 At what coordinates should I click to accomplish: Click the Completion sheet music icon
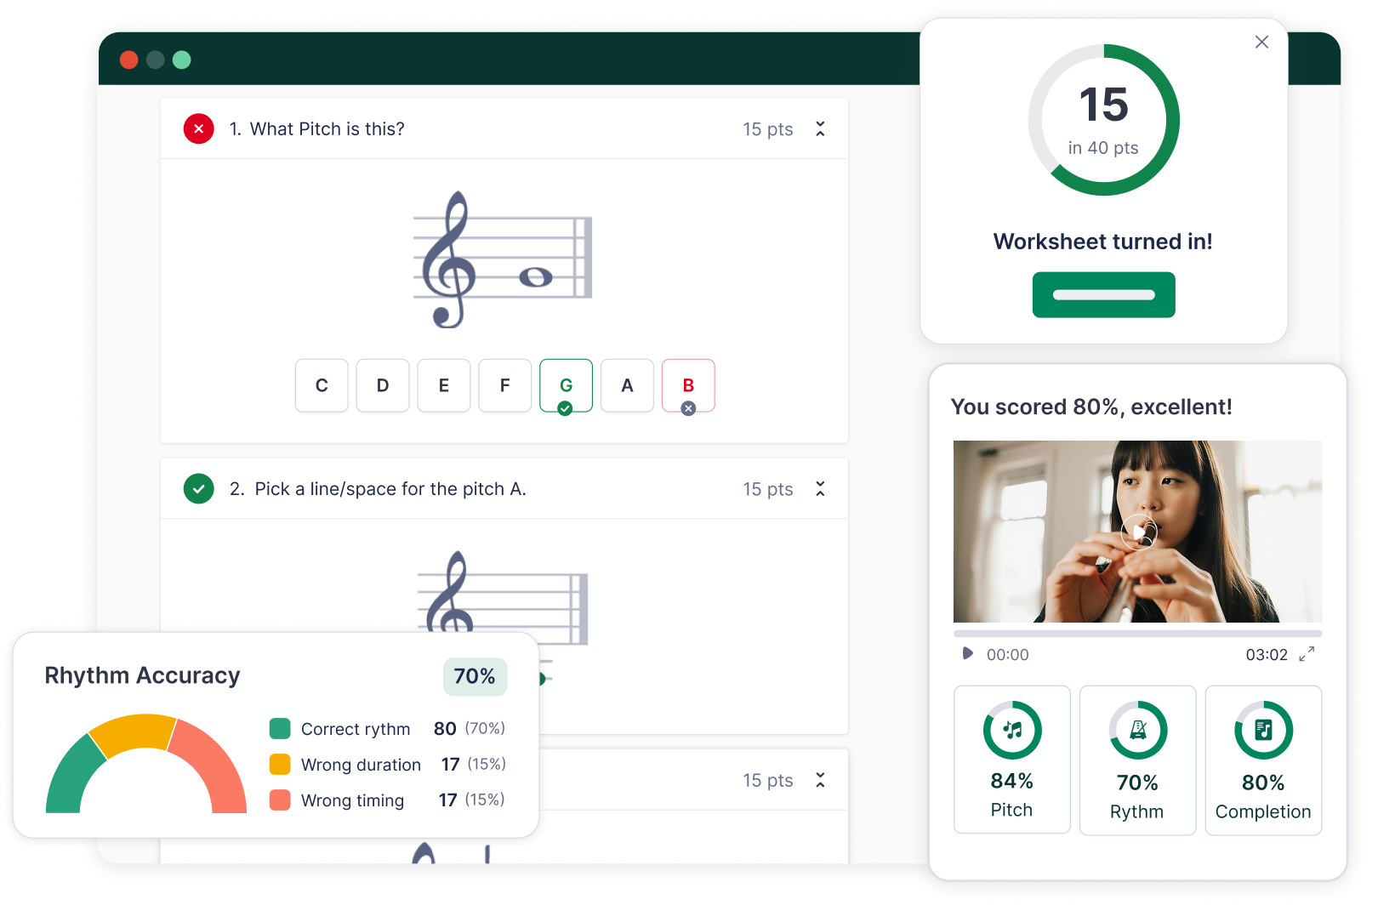[x=1263, y=730]
